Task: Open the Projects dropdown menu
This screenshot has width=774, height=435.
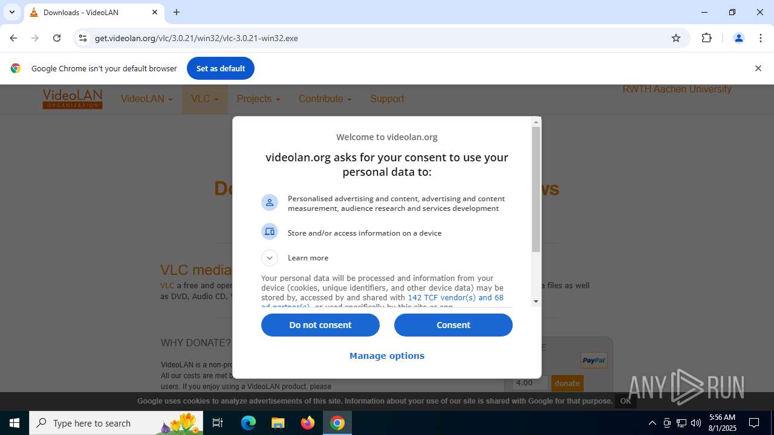Action: [x=259, y=99]
